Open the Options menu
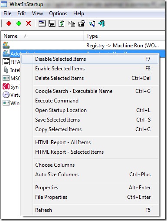Screen dimensions: 167x221 [58, 13]
